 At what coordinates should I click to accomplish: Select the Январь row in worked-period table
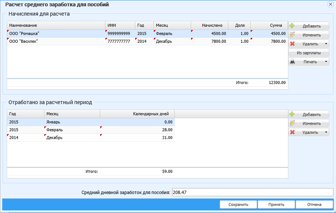point(91,122)
